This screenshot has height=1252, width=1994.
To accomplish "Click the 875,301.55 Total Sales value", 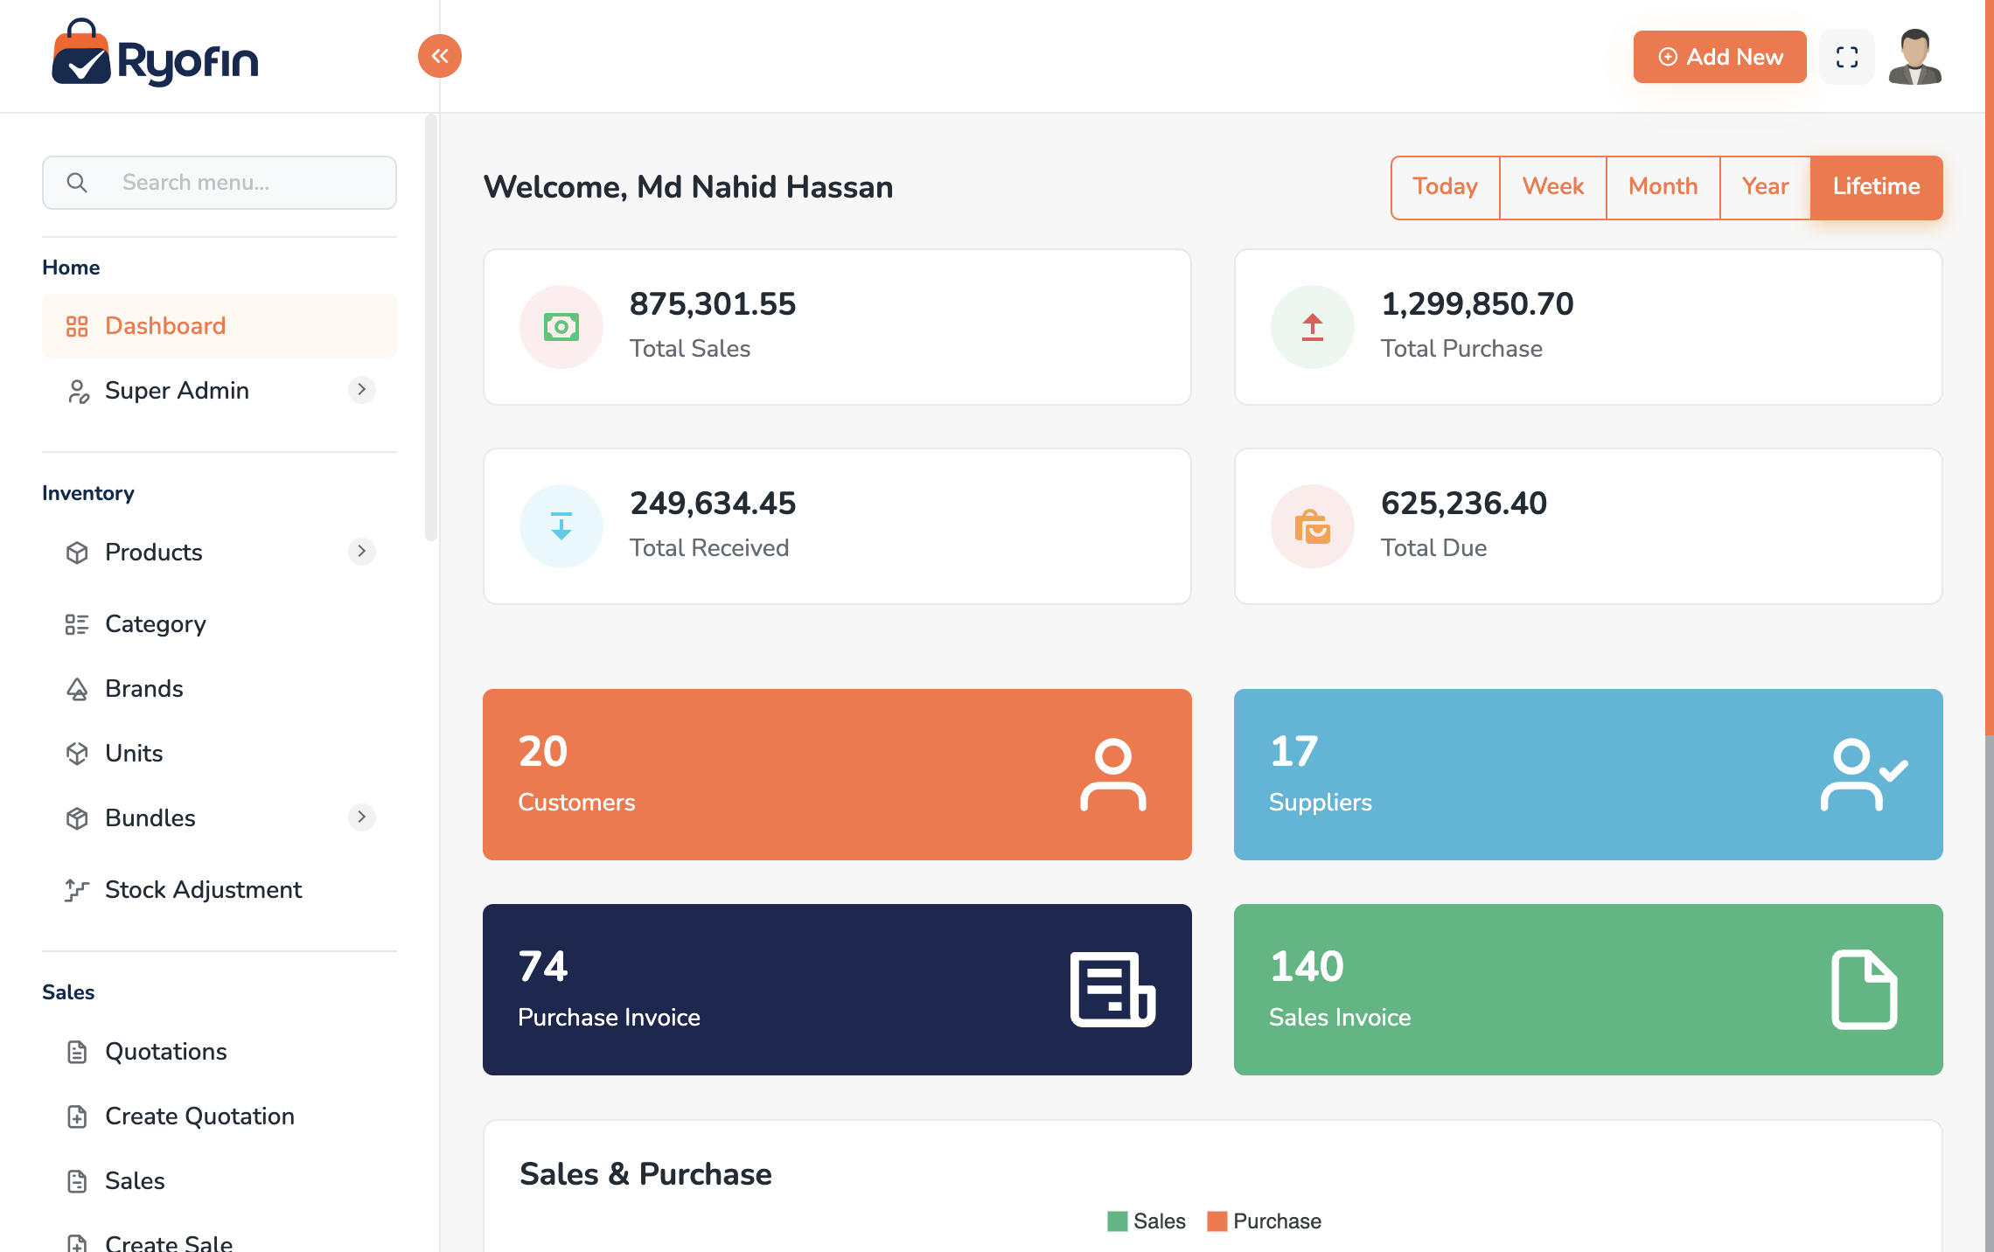I will point(713,304).
